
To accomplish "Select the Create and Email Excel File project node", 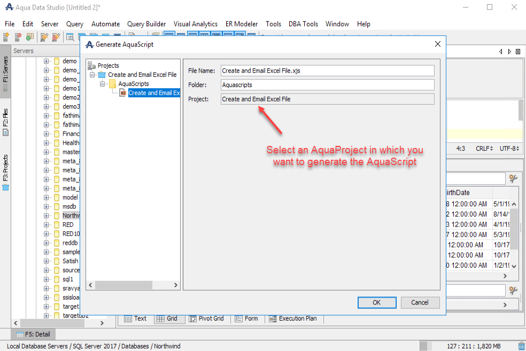I will (x=142, y=75).
